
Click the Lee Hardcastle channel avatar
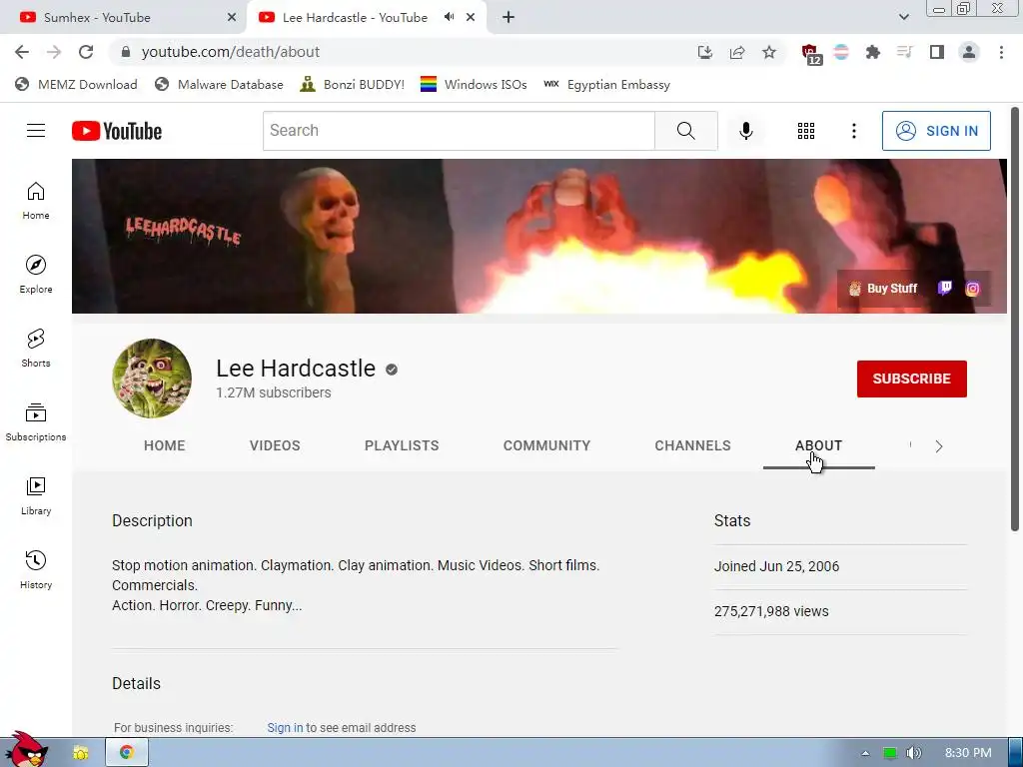click(x=152, y=379)
